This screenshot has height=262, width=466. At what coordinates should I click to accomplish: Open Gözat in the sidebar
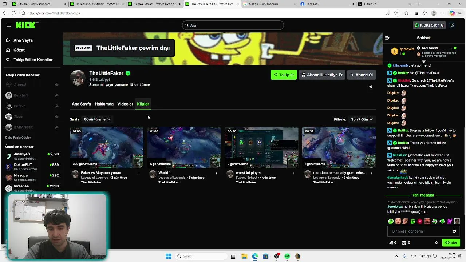coord(19,50)
